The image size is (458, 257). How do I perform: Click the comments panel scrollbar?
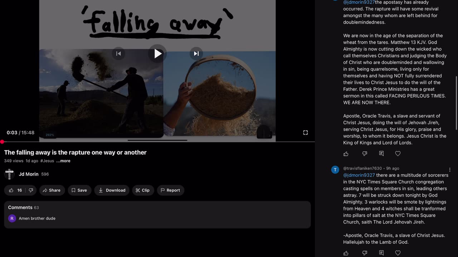[x=456, y=103]
